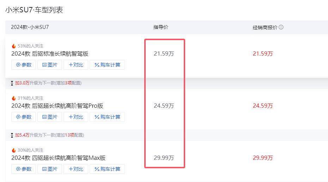This screenshot has width=328, height=182.
Task: Open 购车计算 for 后驱标准长续航智驾版
Action: (x=107, y=65)
